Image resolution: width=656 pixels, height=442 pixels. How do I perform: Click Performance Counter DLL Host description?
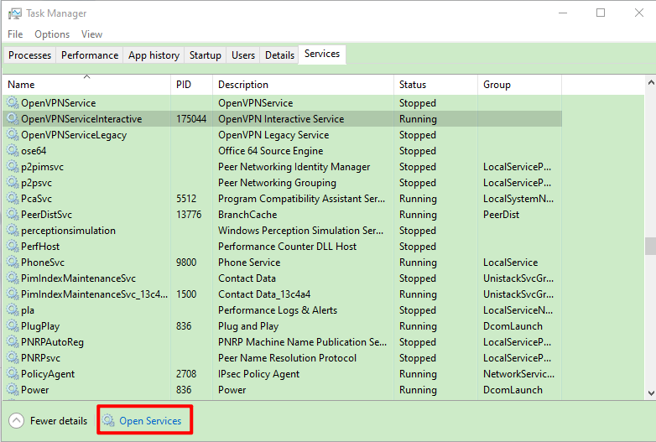pos(287,247)
